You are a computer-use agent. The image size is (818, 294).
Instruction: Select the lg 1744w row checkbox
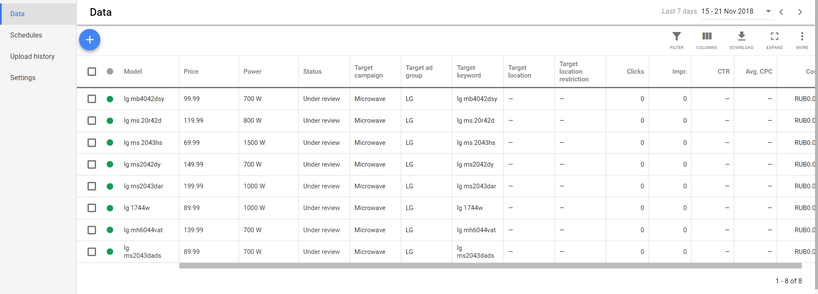click(x=92, y=208)
